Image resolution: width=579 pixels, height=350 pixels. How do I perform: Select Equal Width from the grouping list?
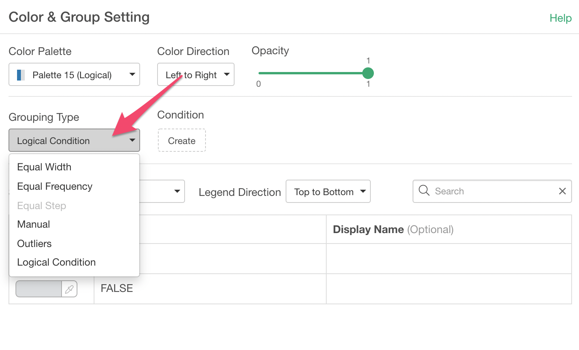tap(44, 167)
